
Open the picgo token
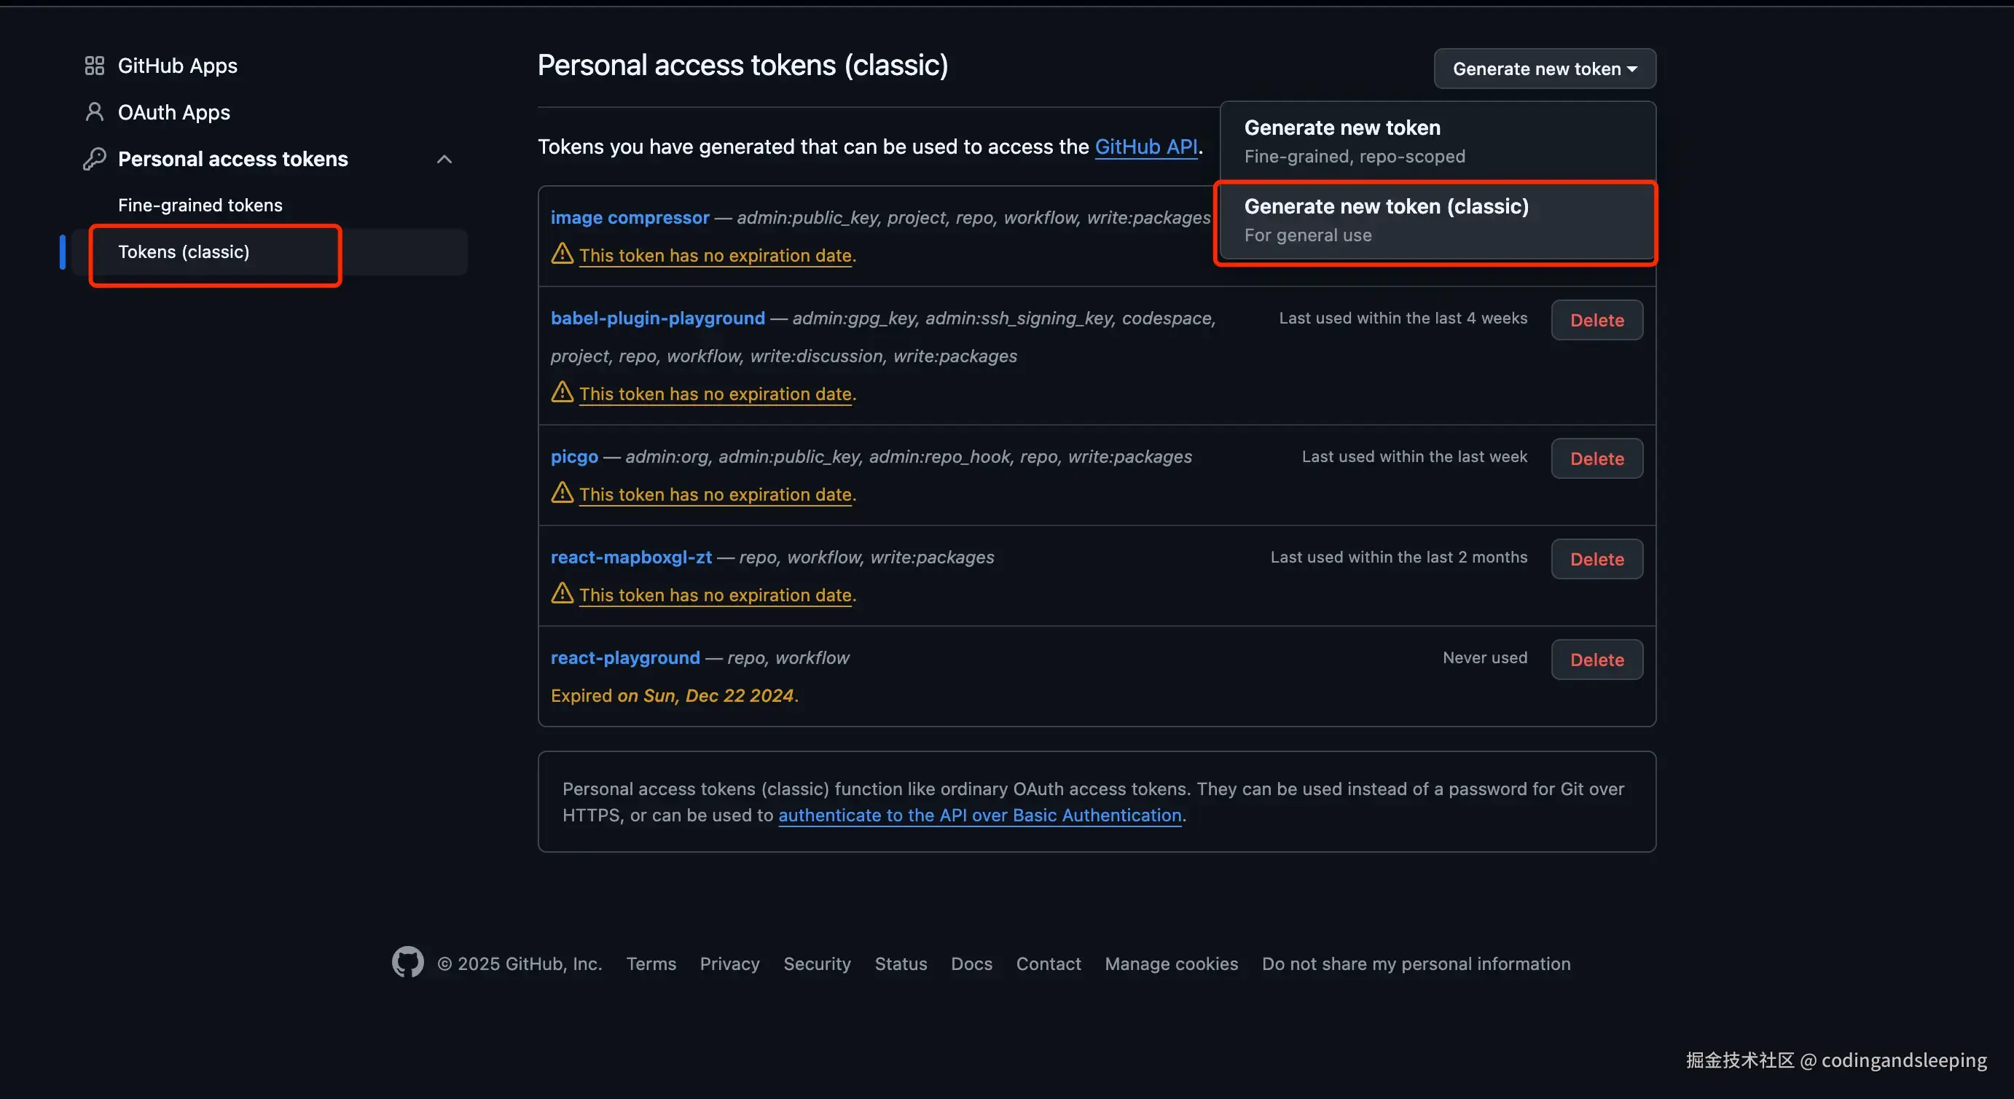coord(575,457)
